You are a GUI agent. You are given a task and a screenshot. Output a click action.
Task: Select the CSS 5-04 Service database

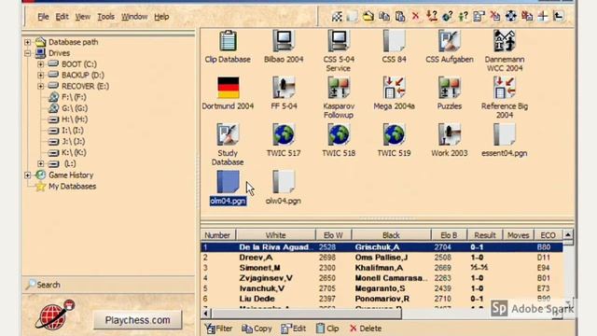(339, 41)
